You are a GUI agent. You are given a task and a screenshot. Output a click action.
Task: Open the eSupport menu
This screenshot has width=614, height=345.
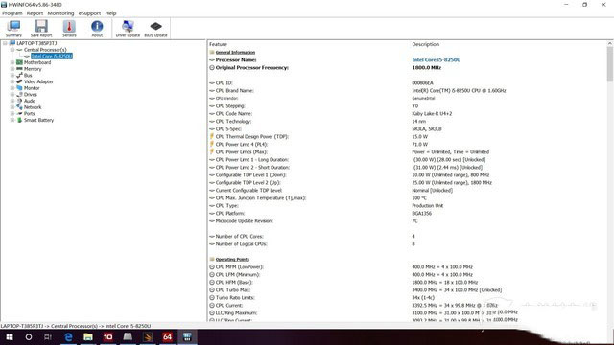pos(89,13)
